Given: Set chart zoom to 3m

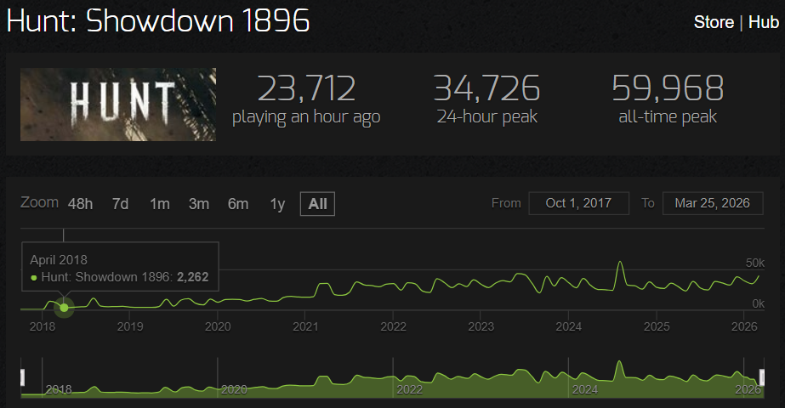Looking at the screenshot, I should click(x=199, y=204).
